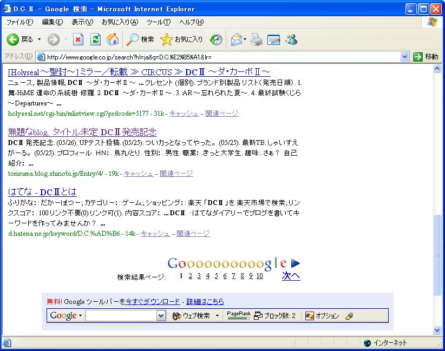The height and width of the screenshot is (351, 445).
Task: Click the Internet zone globe icon
Action: [367, 343]
